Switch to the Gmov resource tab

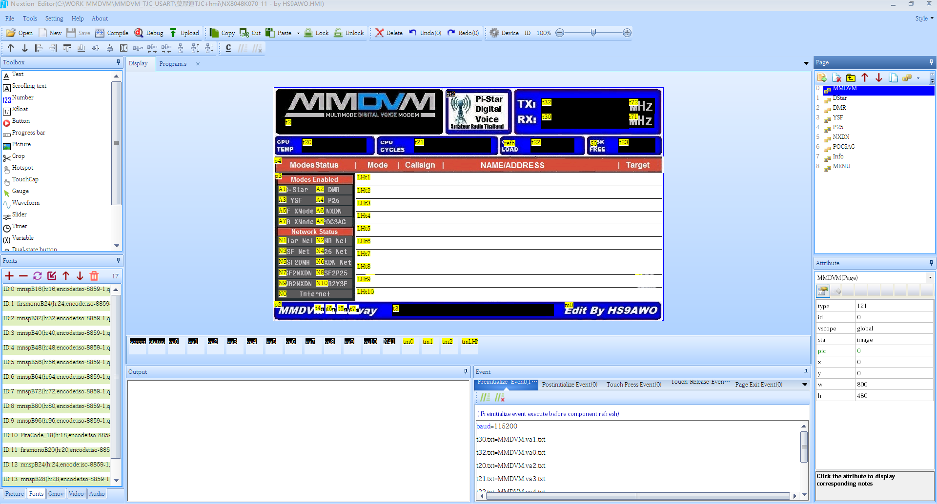click(56, 494)
